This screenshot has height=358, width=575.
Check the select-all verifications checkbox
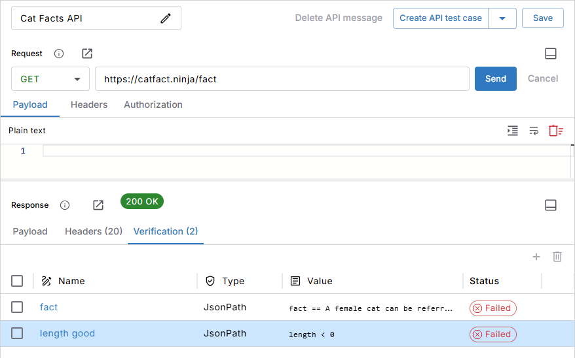[17, 281]
